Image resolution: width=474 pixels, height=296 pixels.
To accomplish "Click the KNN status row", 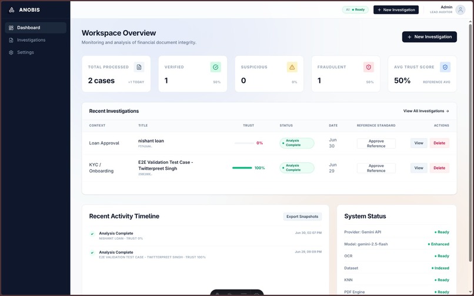I will 396,280.
